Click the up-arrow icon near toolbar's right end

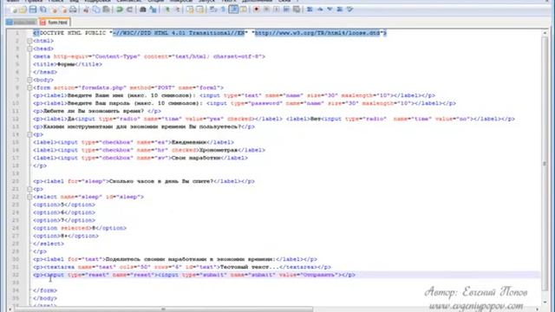[x=320, y=10]
